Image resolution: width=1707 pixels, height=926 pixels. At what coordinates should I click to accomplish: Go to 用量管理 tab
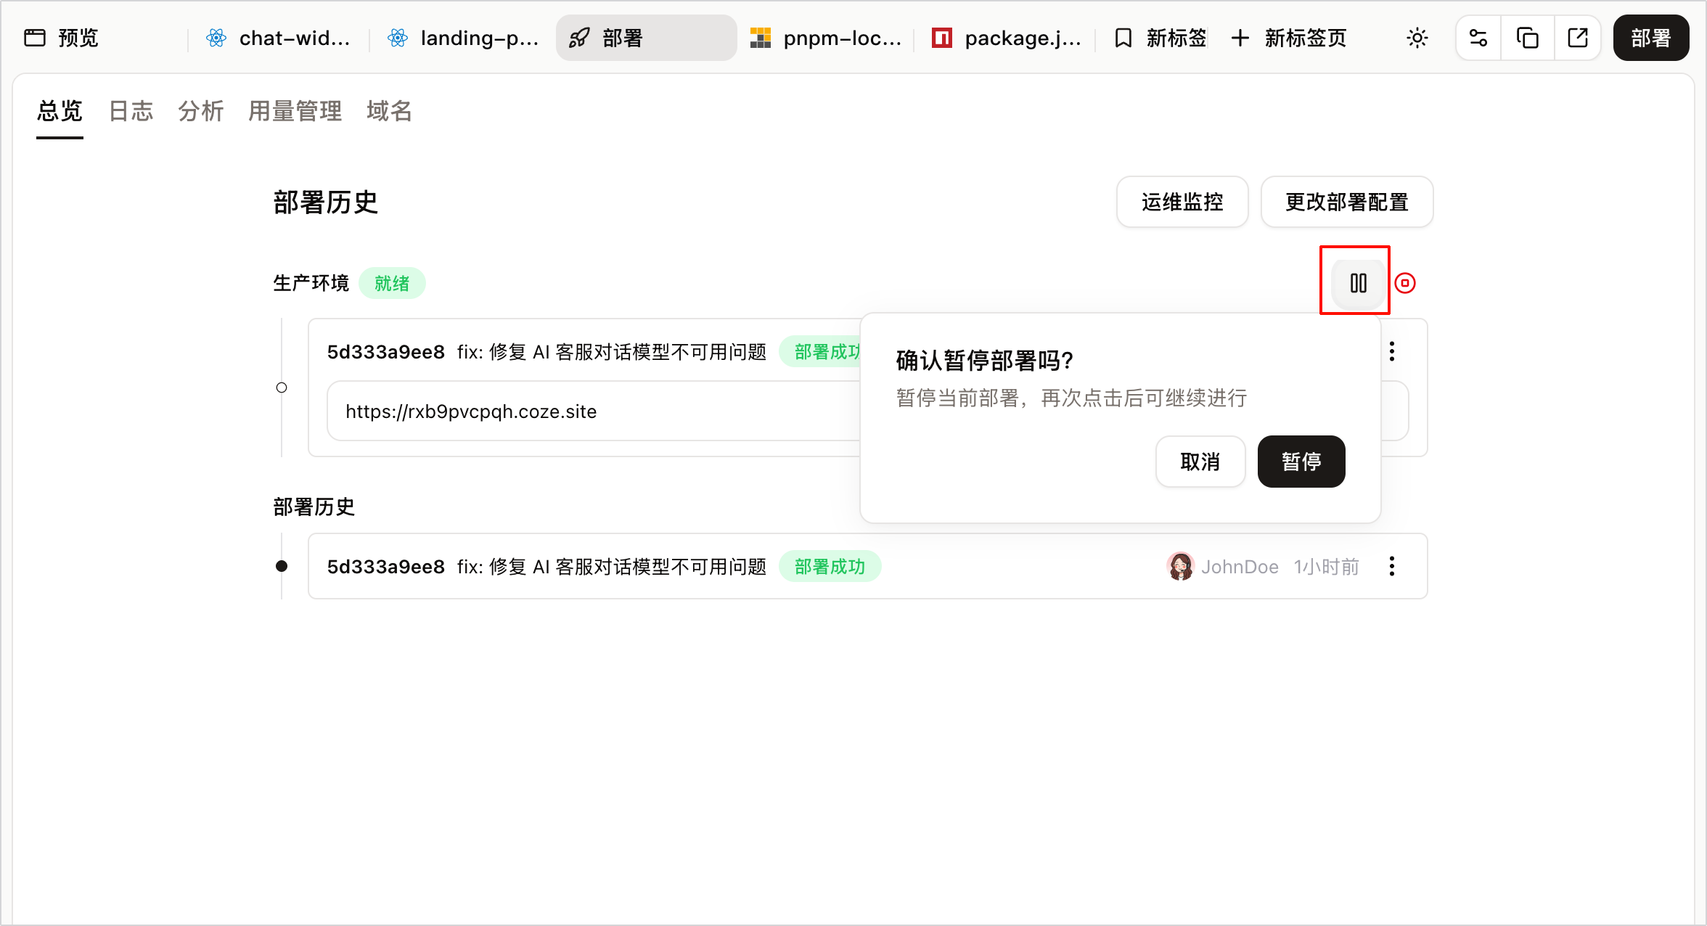point(295,111)
